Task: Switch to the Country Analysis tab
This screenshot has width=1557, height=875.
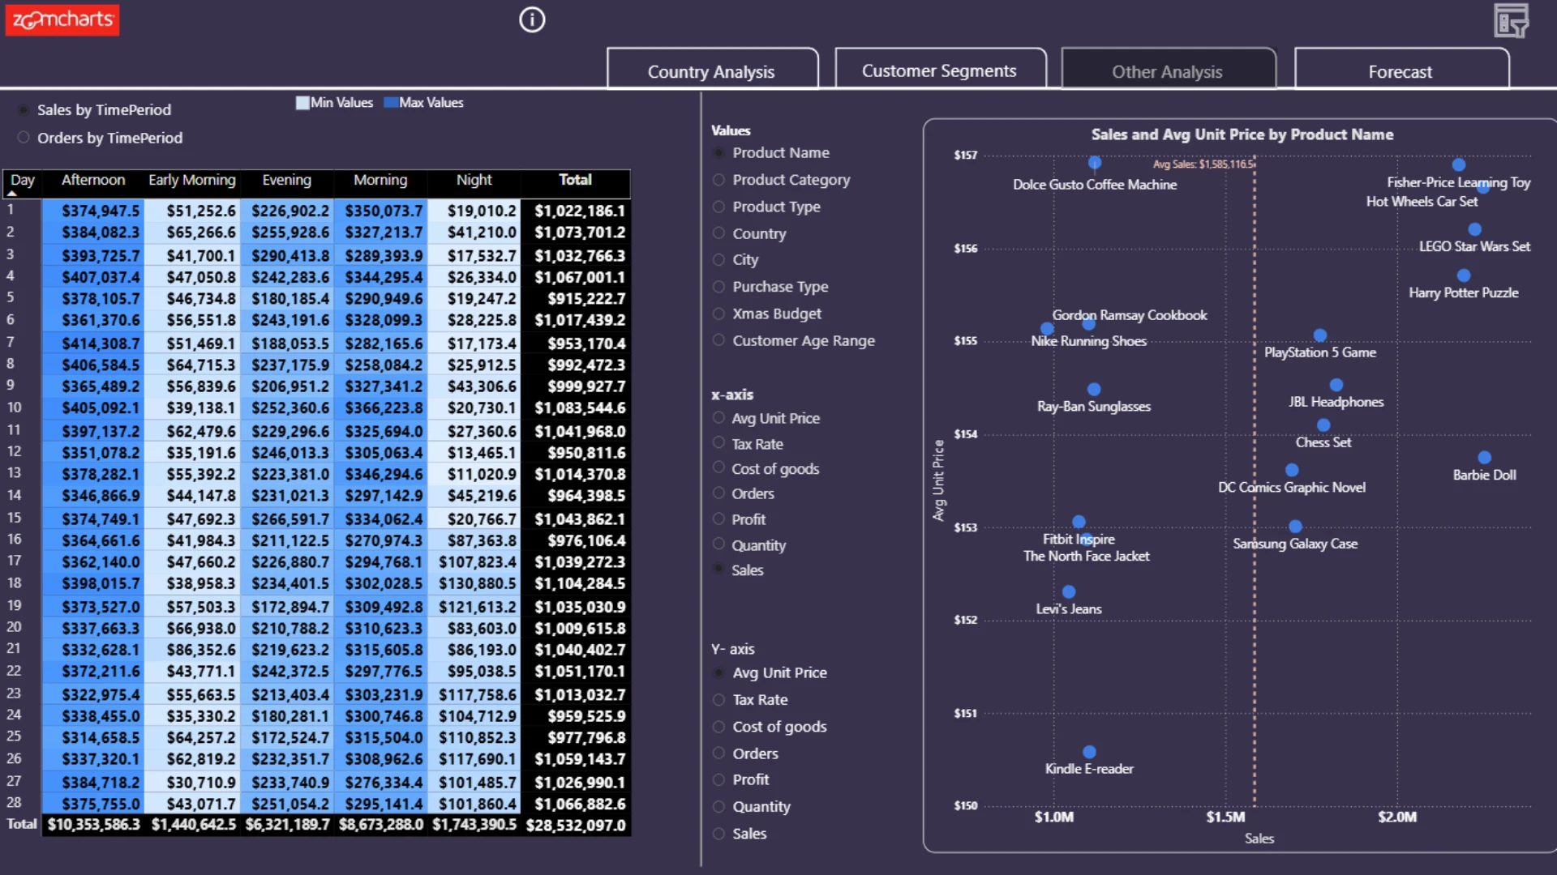Action: click(712, 69)
